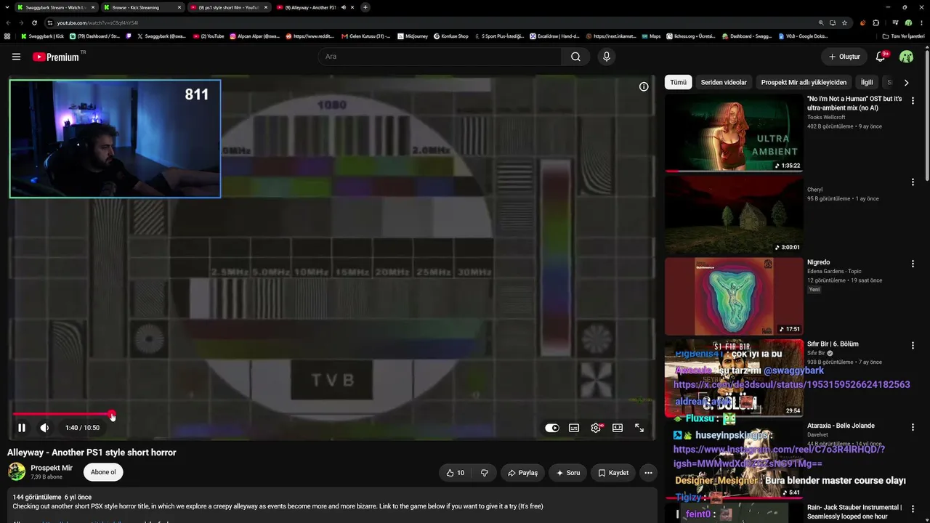Open Tüm Yer İşaretleri bookmarks folder
Viewport: 930px width, 523px height.
point(905,36)
